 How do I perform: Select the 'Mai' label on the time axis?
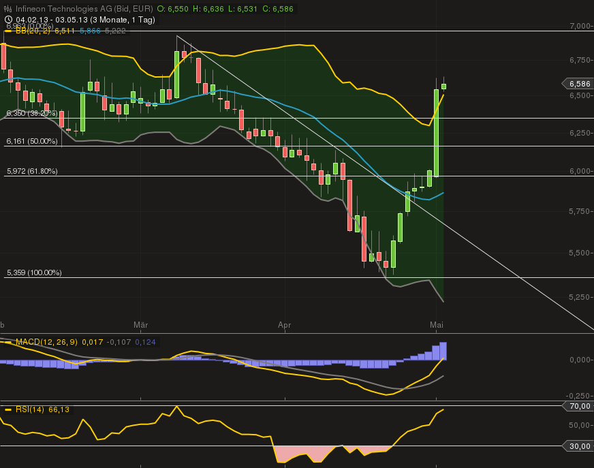pyautogui.click(x=436, y=326)
